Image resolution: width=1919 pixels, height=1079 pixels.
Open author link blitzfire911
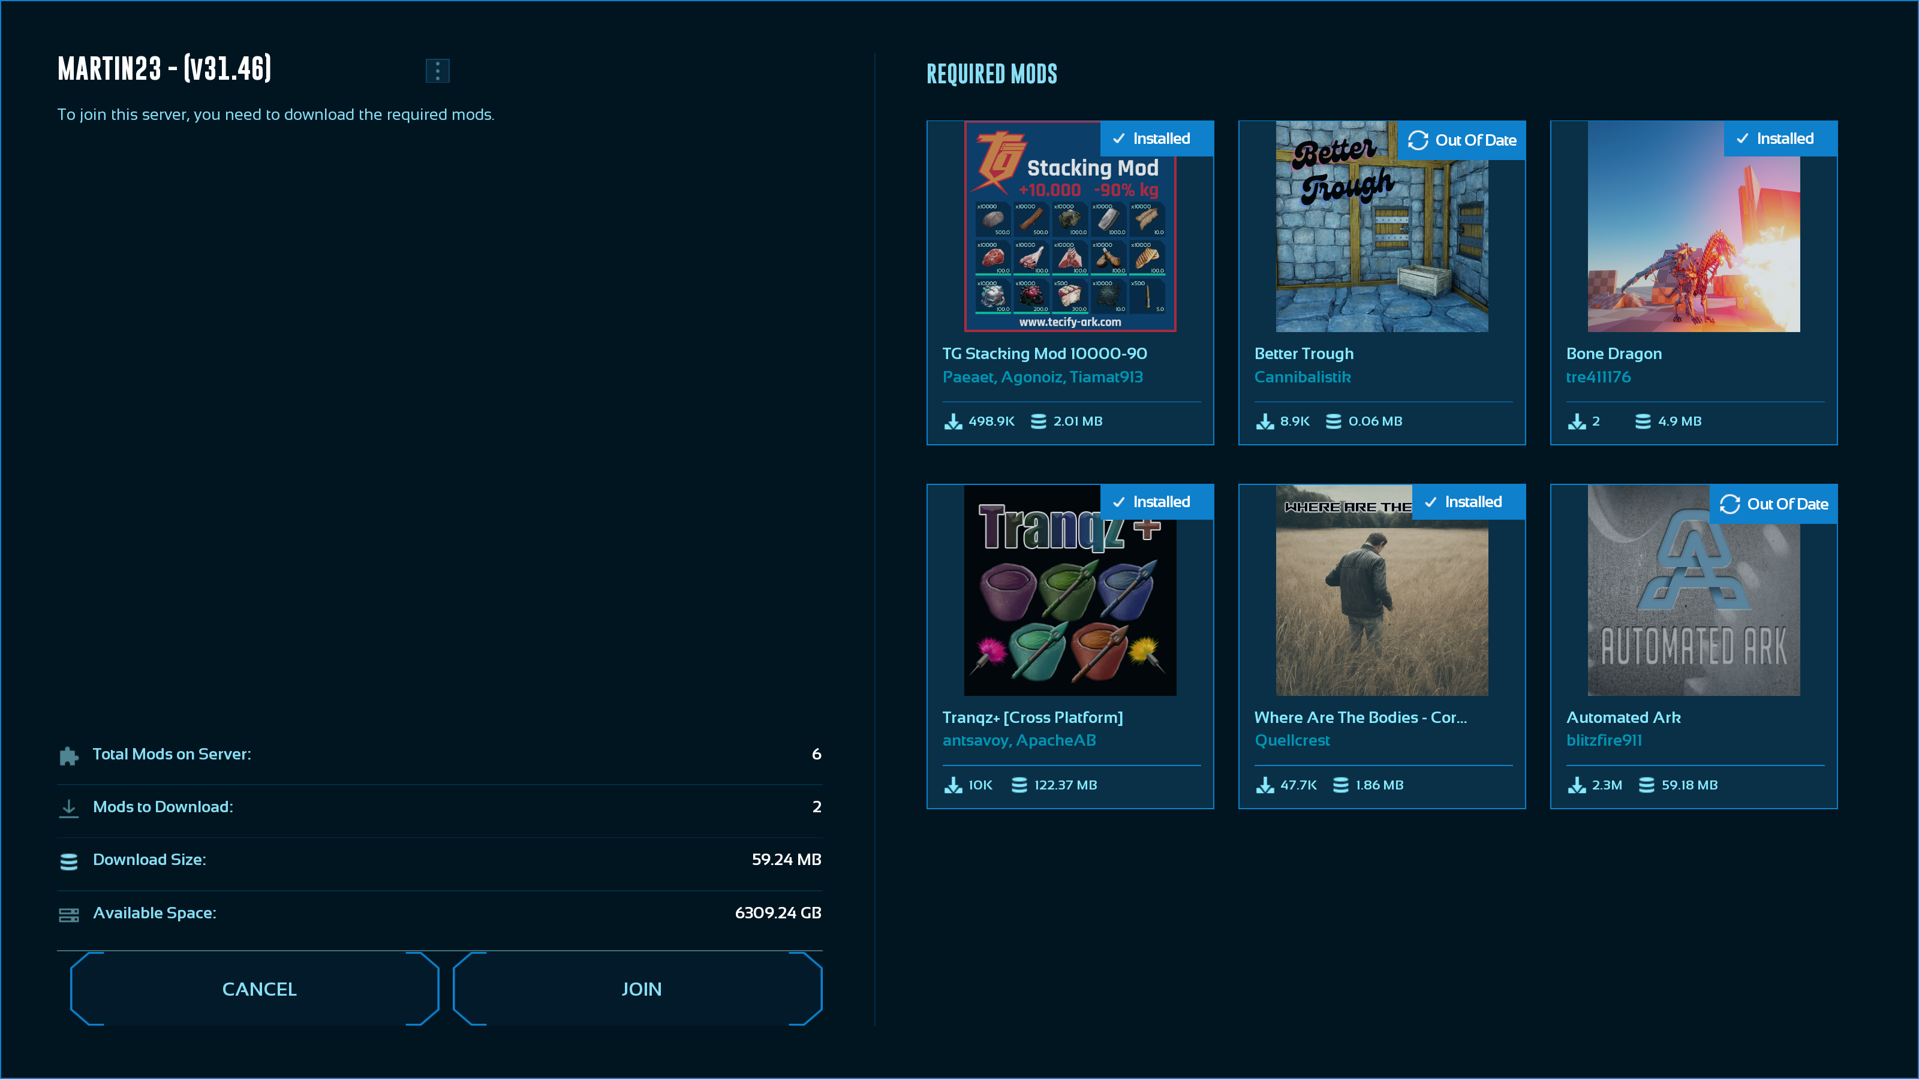(x=1604, y=740)
